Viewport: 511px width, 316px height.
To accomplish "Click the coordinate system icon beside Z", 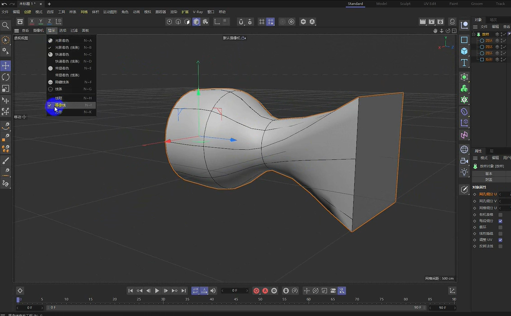I will 59,21.
